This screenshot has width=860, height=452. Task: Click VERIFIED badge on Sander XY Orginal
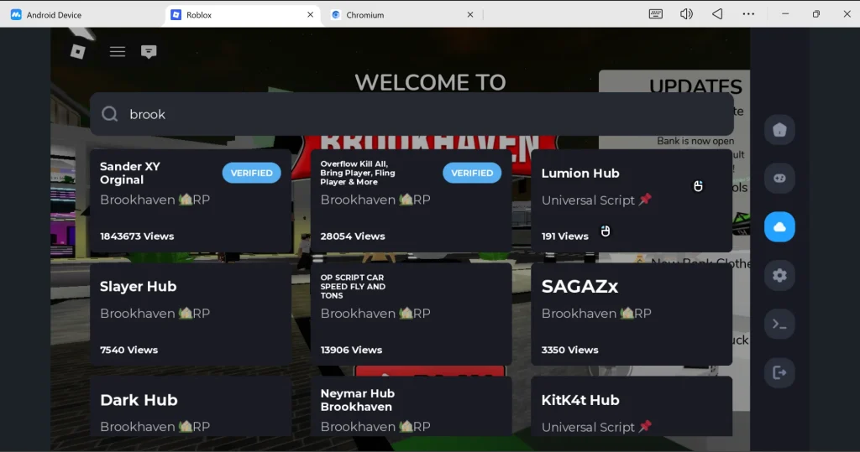[252, 173]
